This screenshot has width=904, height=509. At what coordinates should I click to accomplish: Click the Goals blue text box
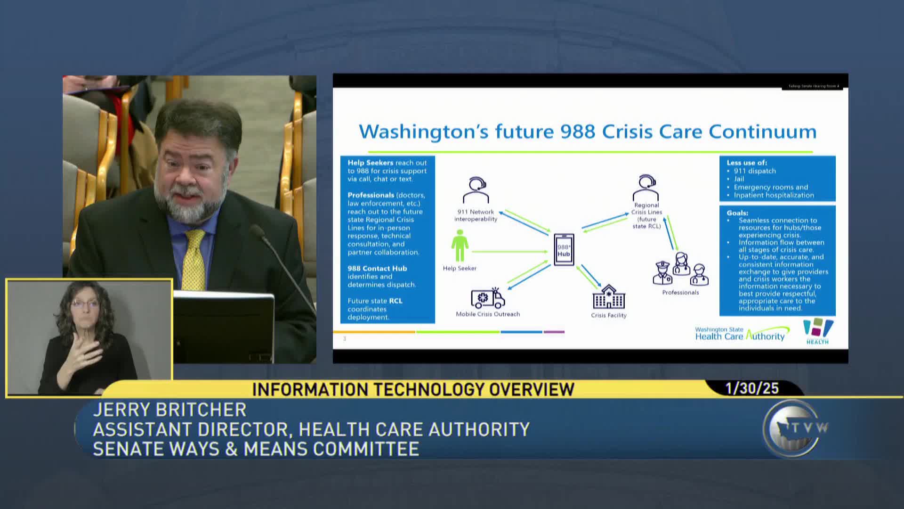coord(777,261)
